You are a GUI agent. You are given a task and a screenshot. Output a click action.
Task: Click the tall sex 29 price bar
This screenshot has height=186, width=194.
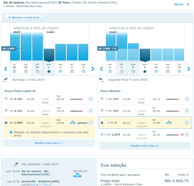point(26,46)
